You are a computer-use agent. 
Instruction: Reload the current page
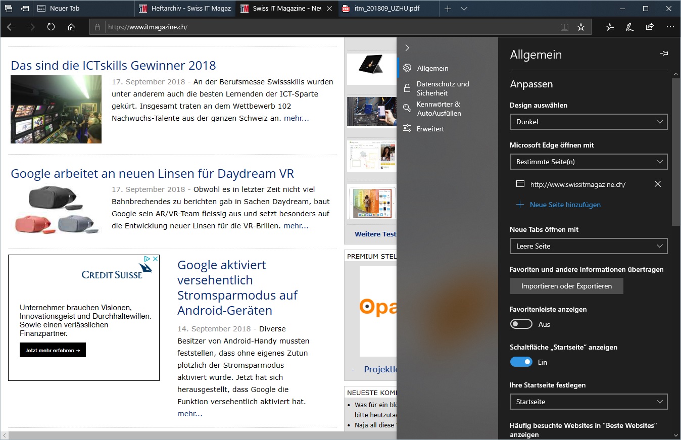(51, 27)
